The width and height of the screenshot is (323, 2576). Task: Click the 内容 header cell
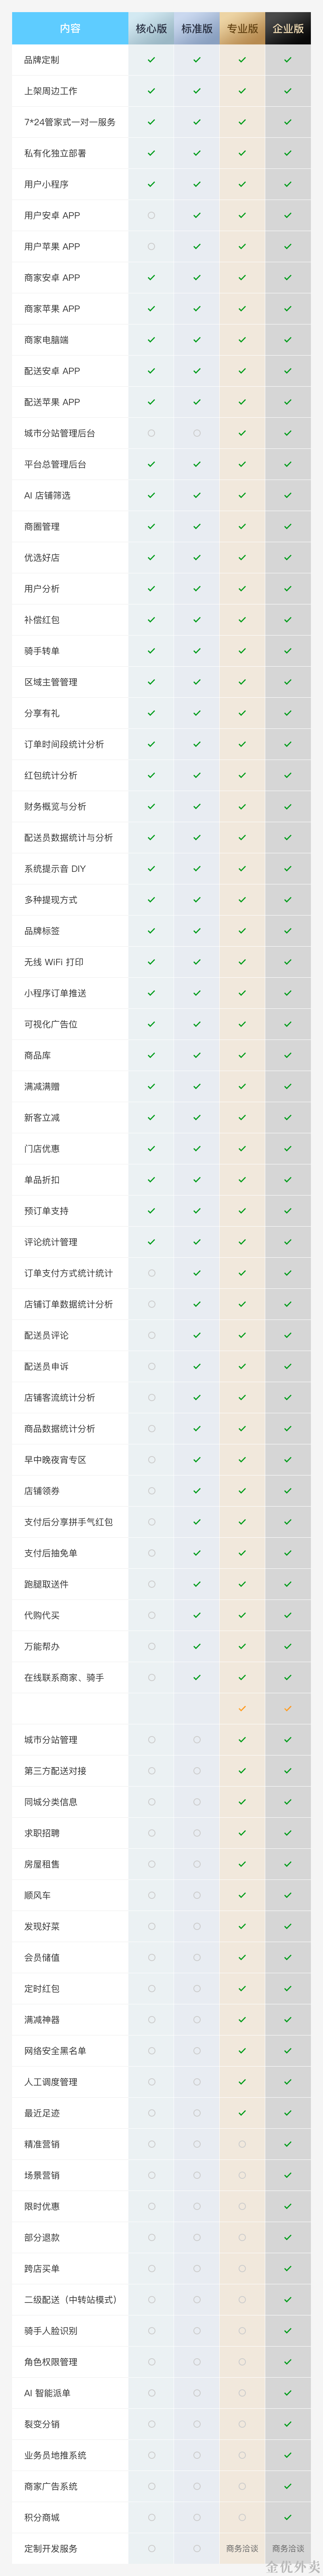tap(70, 28)
